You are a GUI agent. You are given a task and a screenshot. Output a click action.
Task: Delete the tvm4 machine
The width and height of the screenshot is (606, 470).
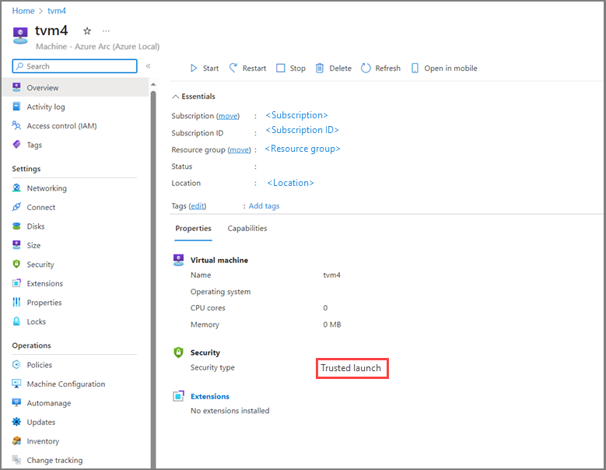[334, 68]
